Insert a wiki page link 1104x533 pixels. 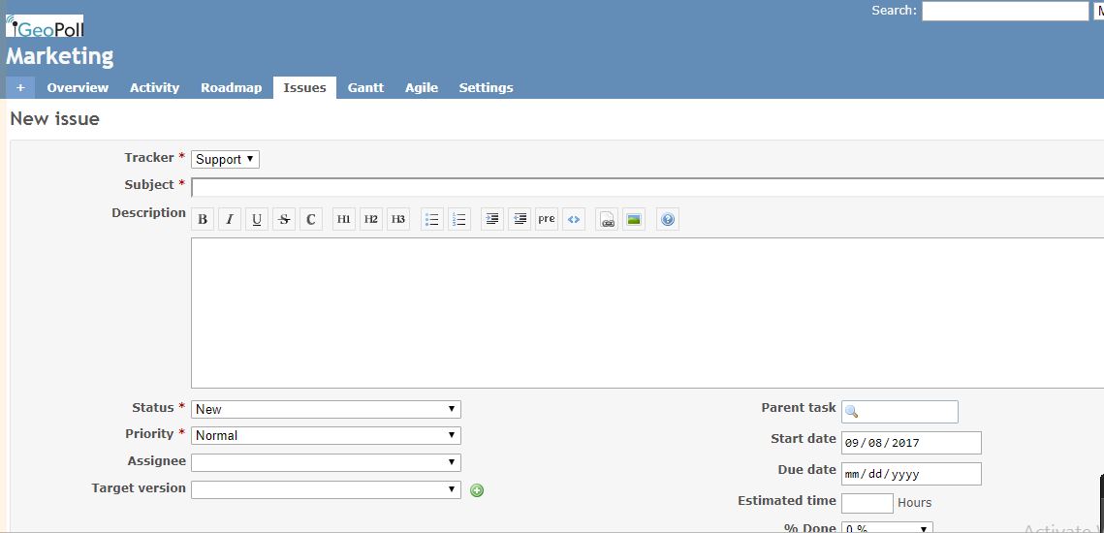point(607,219)
